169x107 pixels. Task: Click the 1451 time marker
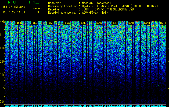click(x=18, y=23)
